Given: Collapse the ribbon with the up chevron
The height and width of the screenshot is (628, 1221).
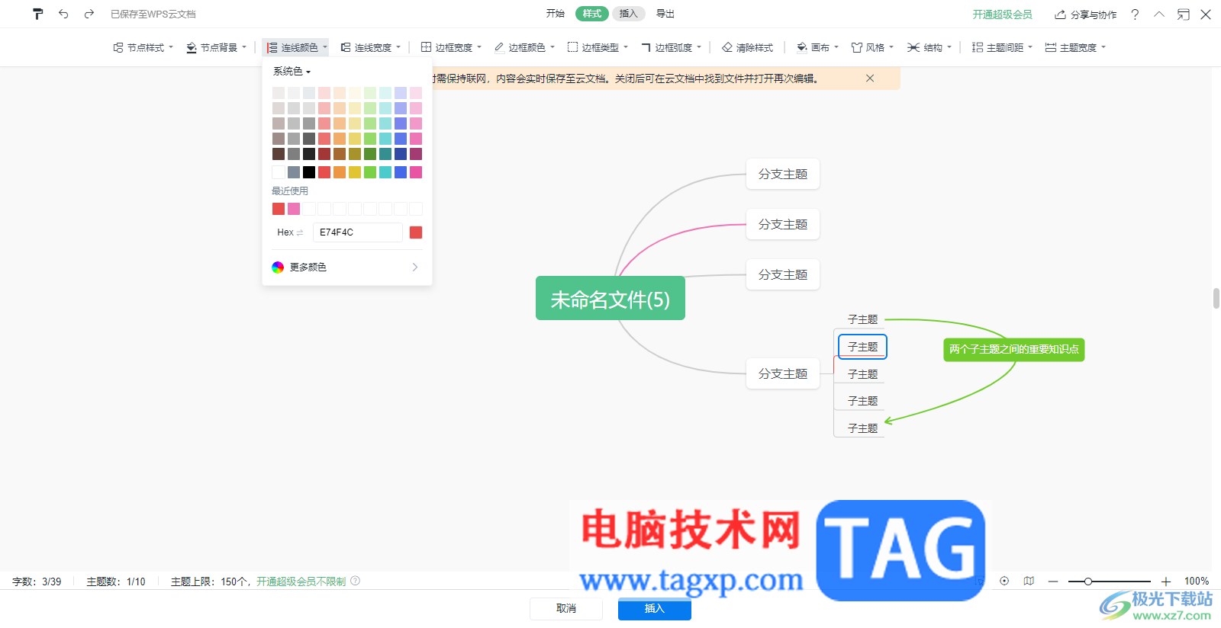Looking at the screenshot, I should pos(1159,14).
